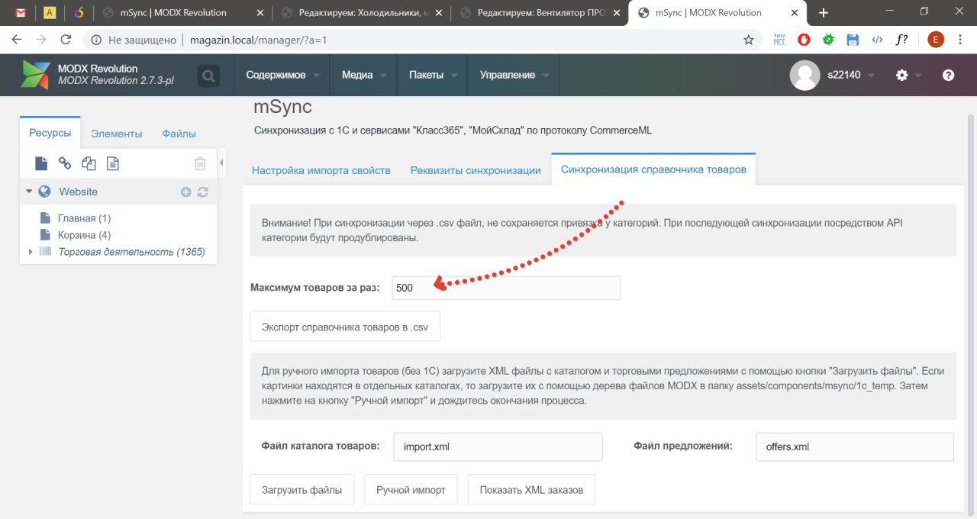The width and height of the screenshot is (977, 519).
Task: Switch to the pinned yellow A tab
Action: point(50,12)
